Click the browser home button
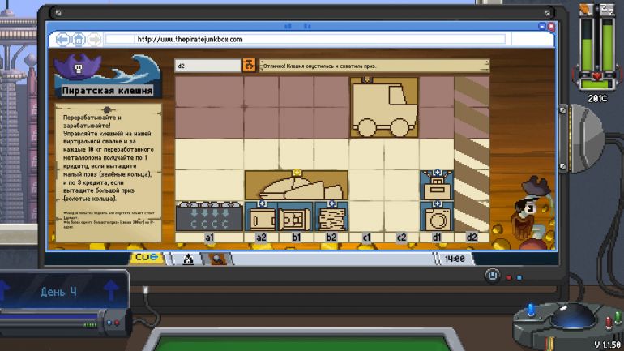The image size is (624, 351). coord(79,39)
